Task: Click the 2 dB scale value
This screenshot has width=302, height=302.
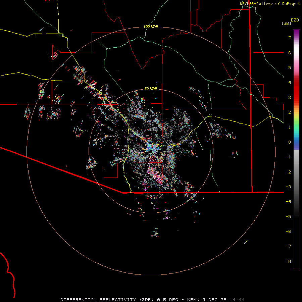Action: pos(290,112)
